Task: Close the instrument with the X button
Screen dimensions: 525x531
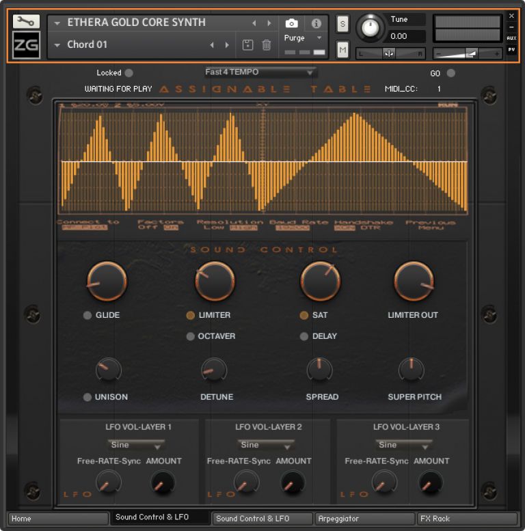Action: click(x=511, y=16)
